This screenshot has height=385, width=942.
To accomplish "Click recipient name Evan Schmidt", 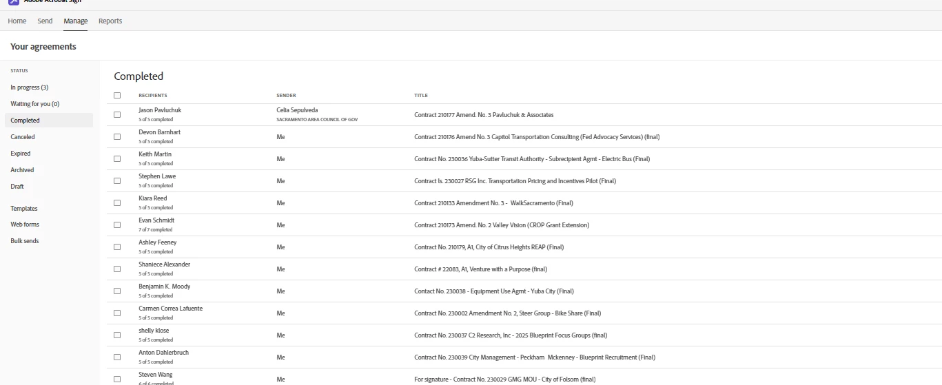I will tap(156, 220).
